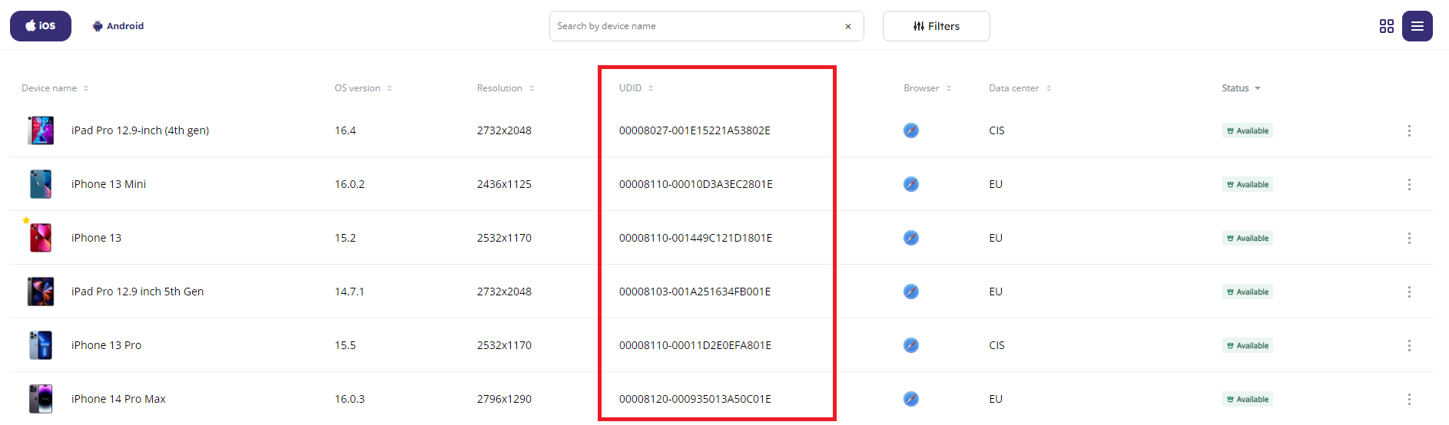Click the Safari icon for iPhone 14 Pro Max
1449x425 pixels.
pyautogui.click(x=911, y=399)
